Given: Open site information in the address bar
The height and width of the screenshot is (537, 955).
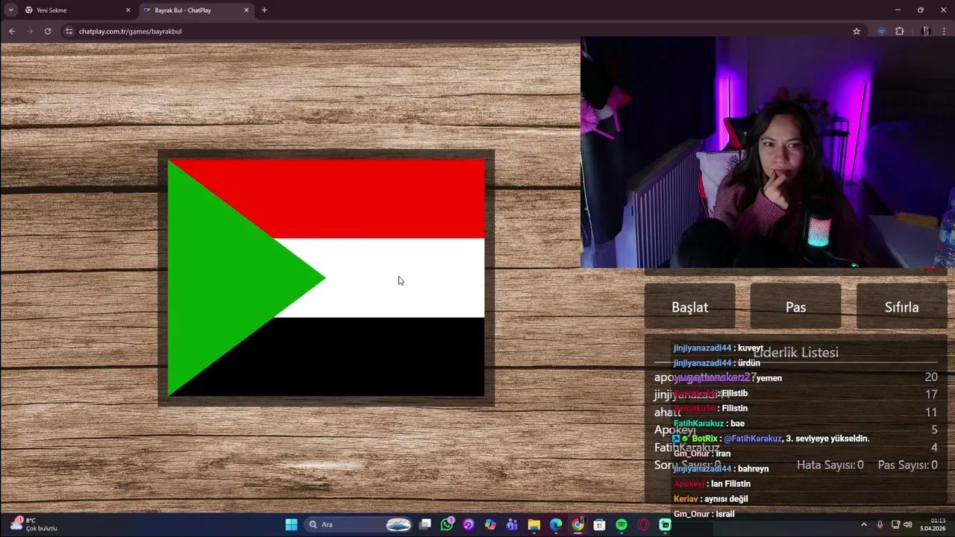Looking at the screenshot, I should pos(69,31).
